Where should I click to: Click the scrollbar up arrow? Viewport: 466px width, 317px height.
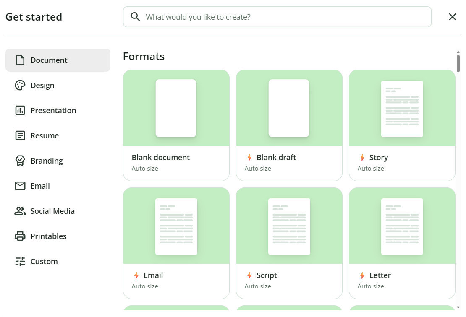click(x=458, y=52)
